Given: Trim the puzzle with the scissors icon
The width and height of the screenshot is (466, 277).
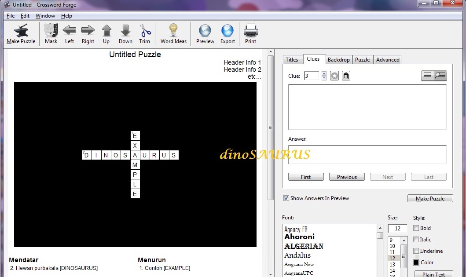Looking at the screenshot, I should [x=145, y=29].
